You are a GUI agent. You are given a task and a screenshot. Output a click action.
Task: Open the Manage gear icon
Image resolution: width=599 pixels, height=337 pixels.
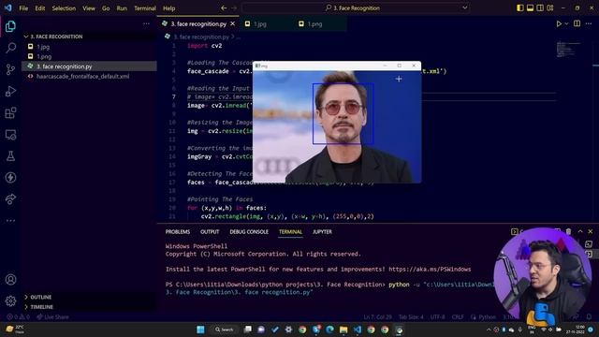[x=10, y=301]
